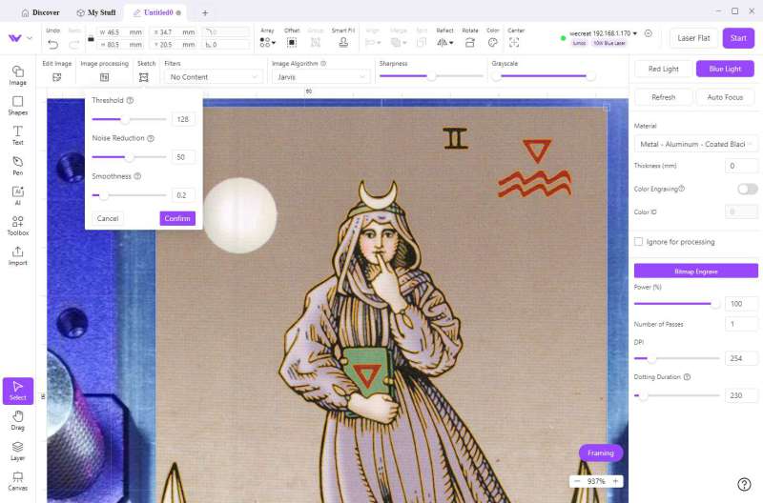Image resolution: width=763 pixels, height=503 pixels.
Task: Click the Confirm button
Action: coord(177,218)
